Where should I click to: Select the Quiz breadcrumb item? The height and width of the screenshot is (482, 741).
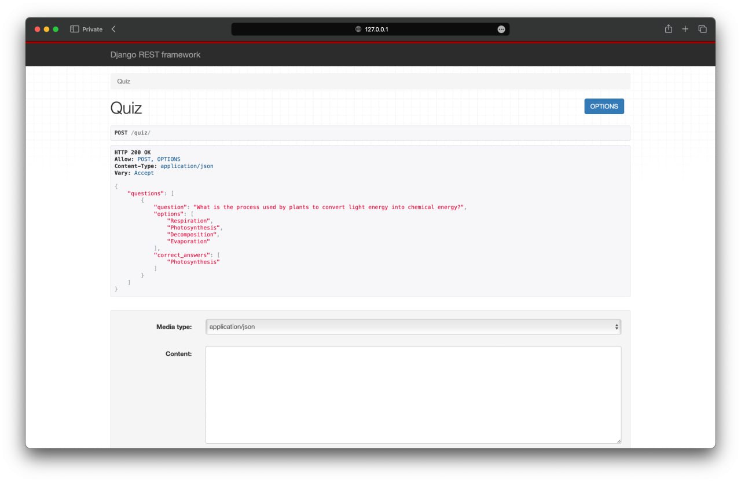click(x=123, y=81)
